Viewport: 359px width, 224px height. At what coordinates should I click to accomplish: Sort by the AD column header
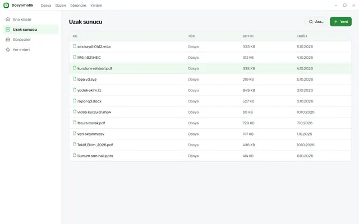[75, 36]
